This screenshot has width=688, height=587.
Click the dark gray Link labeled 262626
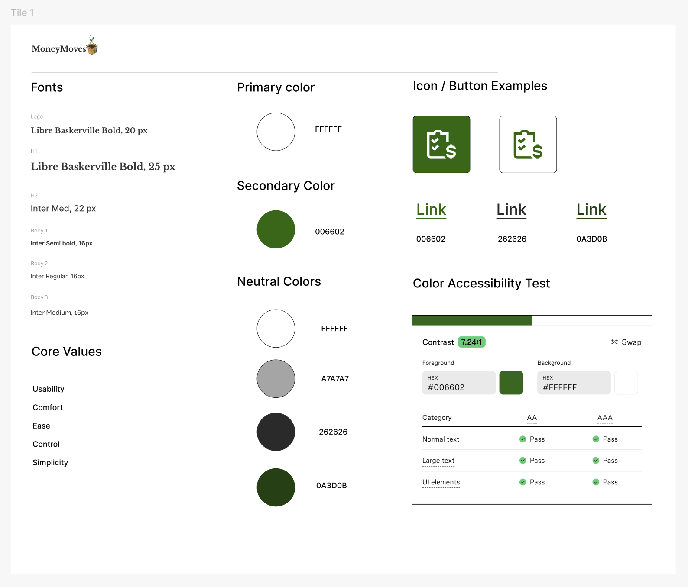511,210
